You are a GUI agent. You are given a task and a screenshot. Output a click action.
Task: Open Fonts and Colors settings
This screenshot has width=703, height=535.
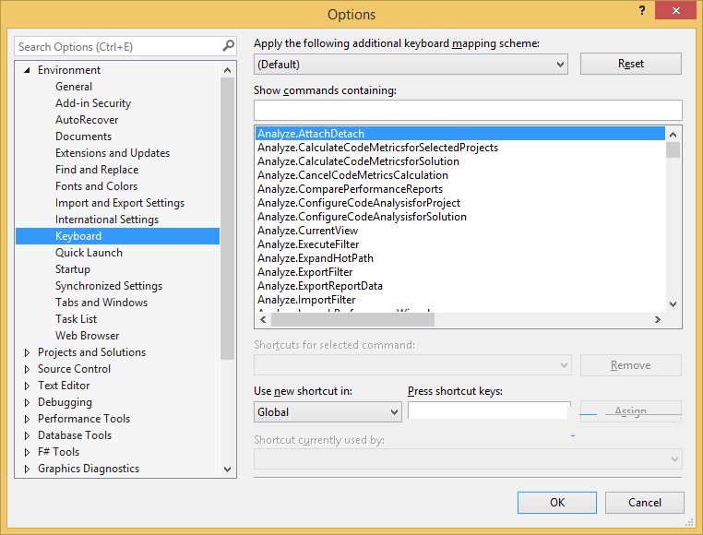coord(96,186)
